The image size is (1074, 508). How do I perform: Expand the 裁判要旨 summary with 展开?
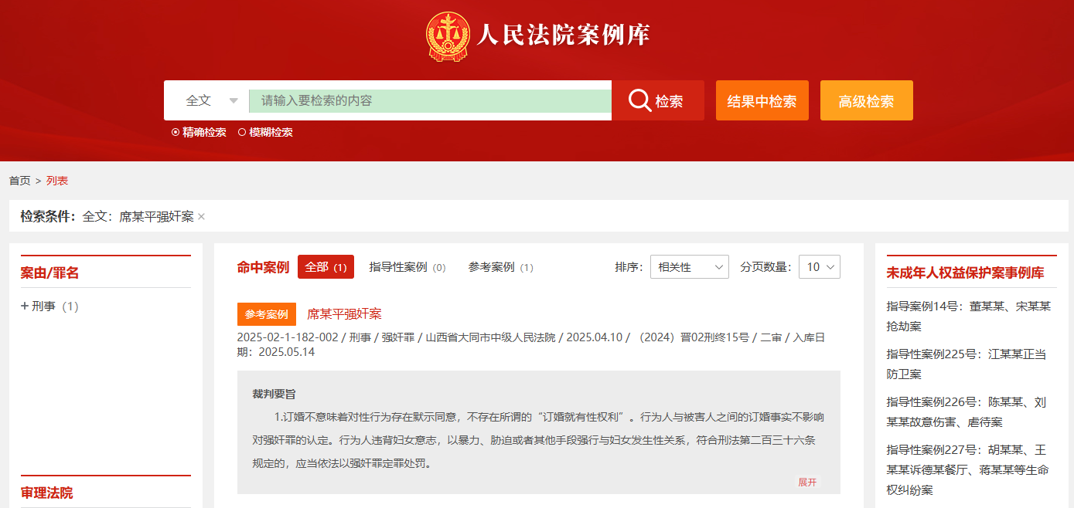click(x=807, y=482)
